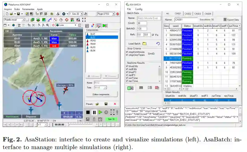Viewport: 247px width, 152px height.
Task: Click the SimID input field showing 30
Action: tap(142, 23)
